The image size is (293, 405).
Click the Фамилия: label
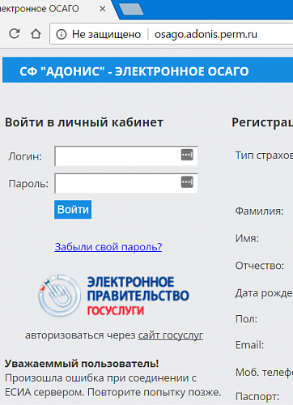coord(259,211)
